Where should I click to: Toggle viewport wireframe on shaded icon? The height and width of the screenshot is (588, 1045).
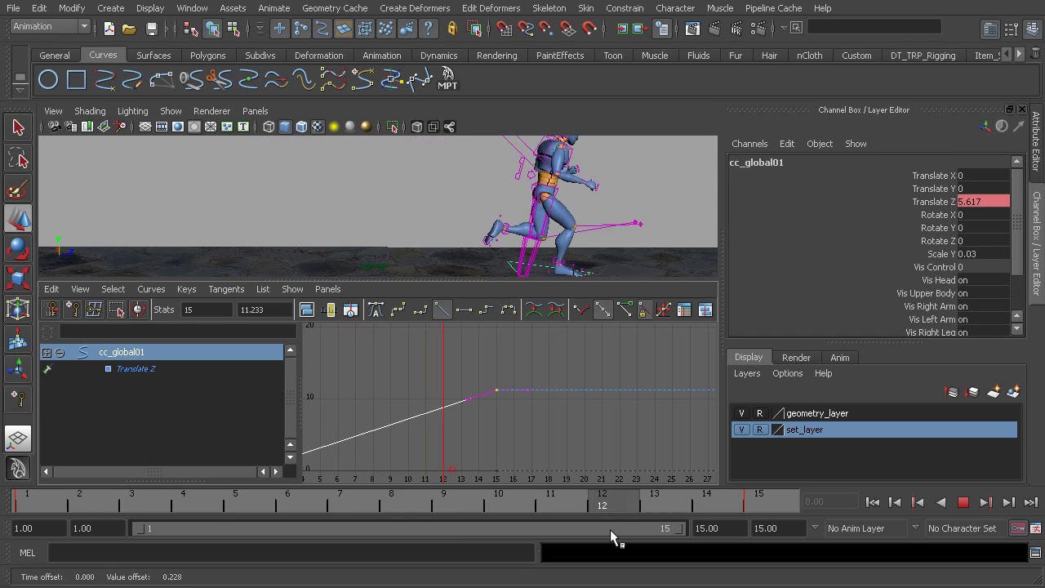[x=301, y=127]
